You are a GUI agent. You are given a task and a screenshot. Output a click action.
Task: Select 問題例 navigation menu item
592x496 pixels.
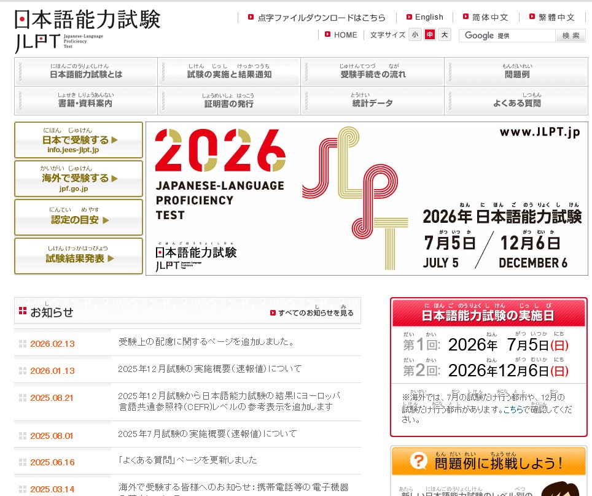coord(516,72)
